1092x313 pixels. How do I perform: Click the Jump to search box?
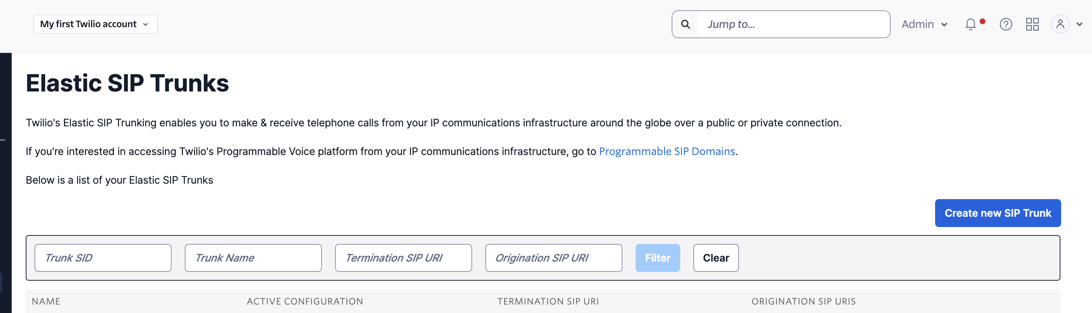click(793, 24)
